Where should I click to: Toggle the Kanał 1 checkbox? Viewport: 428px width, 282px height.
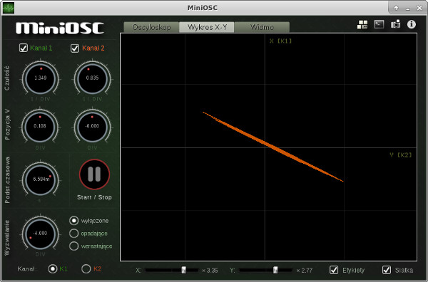24,48
